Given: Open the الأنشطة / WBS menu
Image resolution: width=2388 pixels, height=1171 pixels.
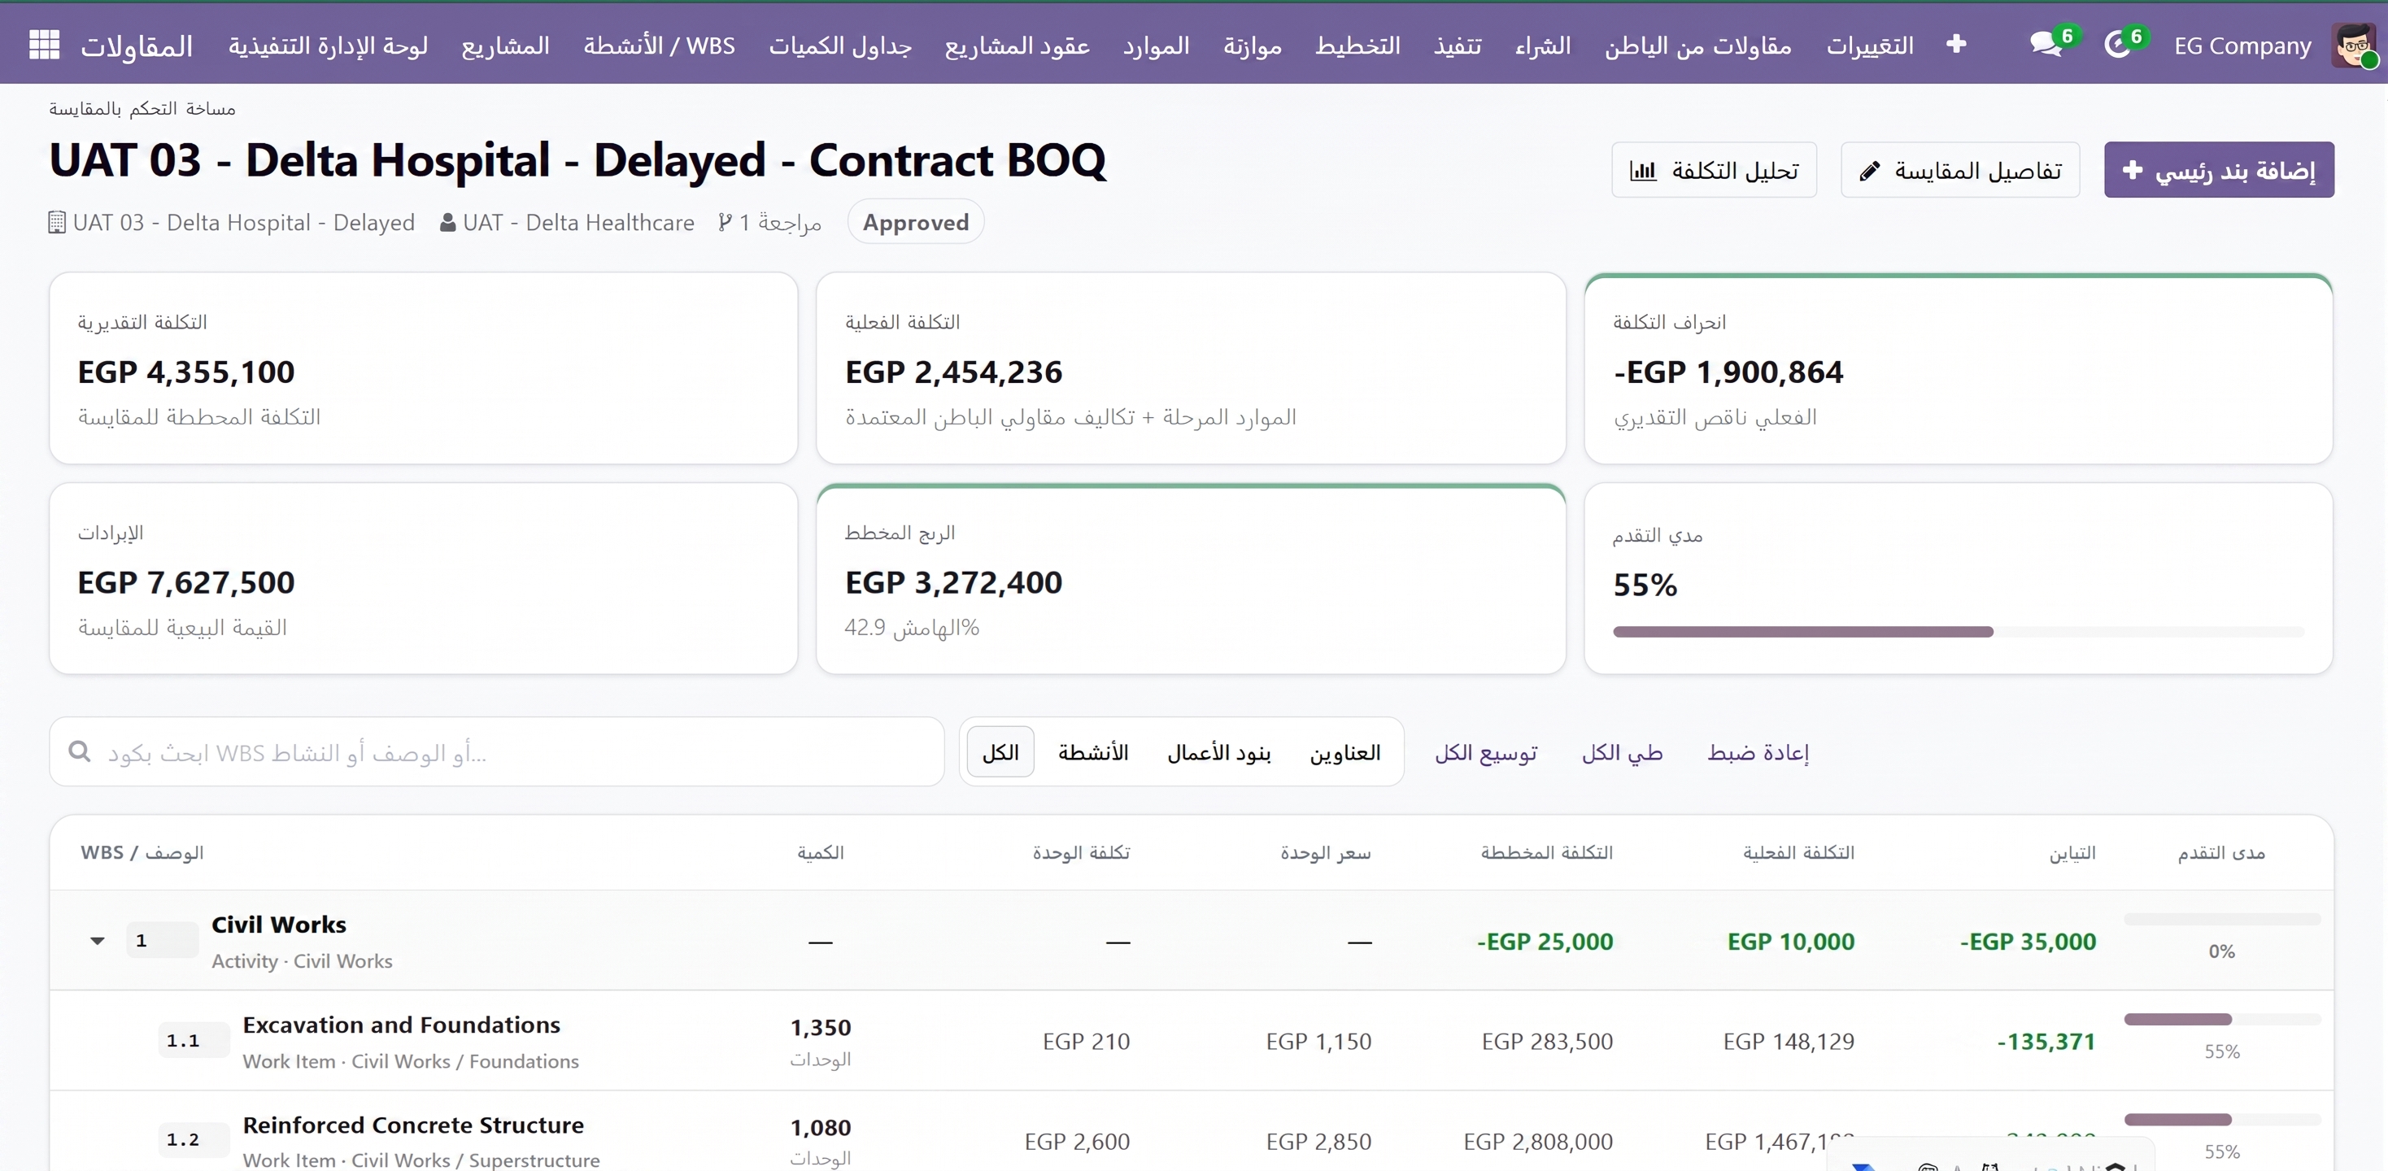Looking at the screenshot, I should 659,46.
